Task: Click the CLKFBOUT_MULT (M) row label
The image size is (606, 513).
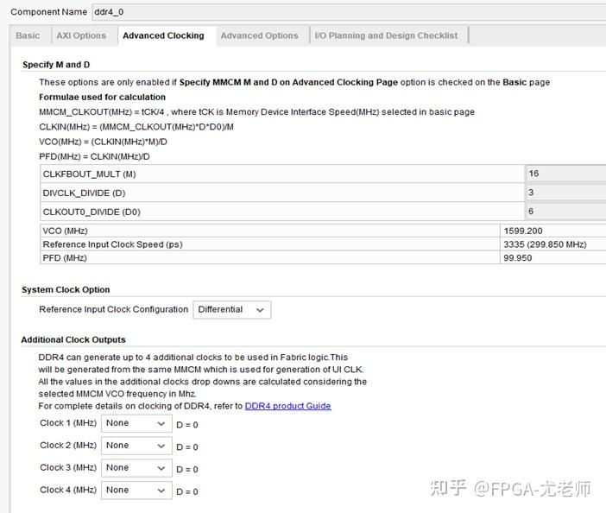Action: click(89, 174)
